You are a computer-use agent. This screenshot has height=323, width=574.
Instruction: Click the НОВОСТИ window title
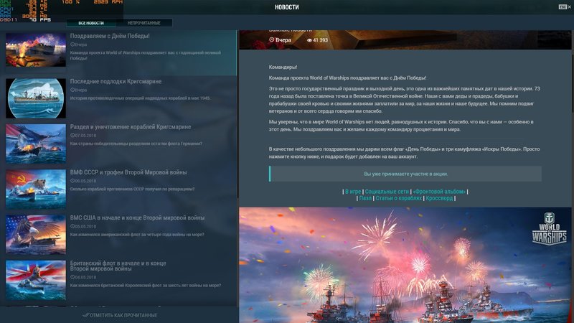click(x=286, y=7)
